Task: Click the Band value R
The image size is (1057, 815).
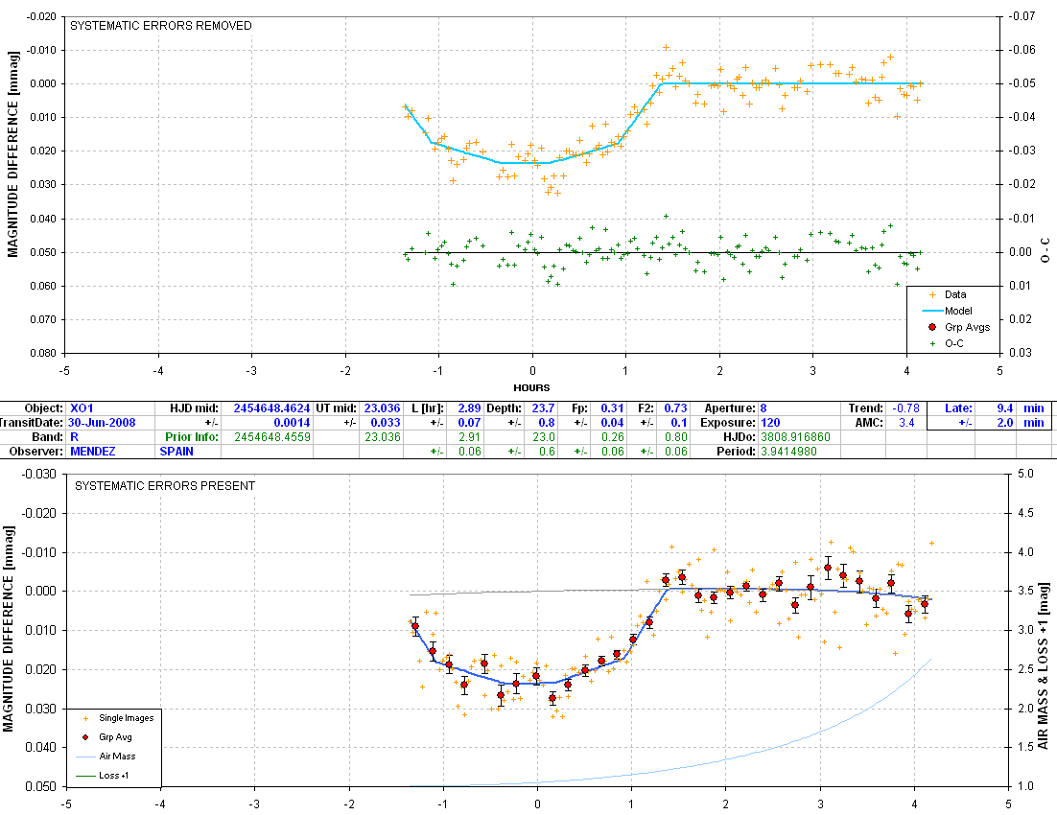Action: pos(74,437)
